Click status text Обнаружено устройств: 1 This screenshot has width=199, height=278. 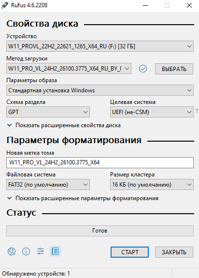pyautogui.click(x=36, y=274)
